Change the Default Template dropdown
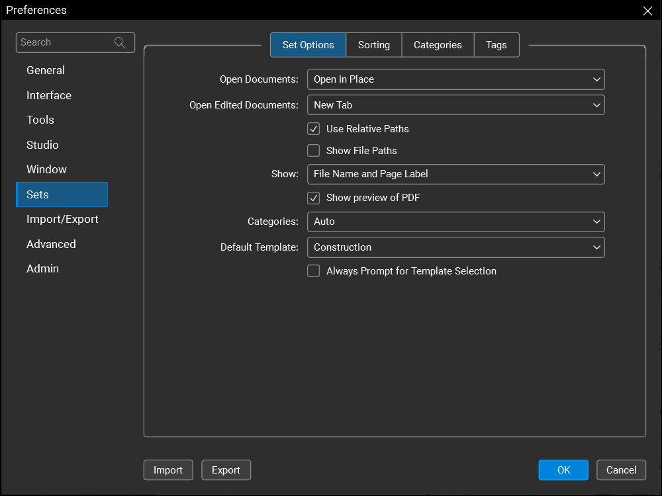Viewport: 662px width, 496px height. 455,247
